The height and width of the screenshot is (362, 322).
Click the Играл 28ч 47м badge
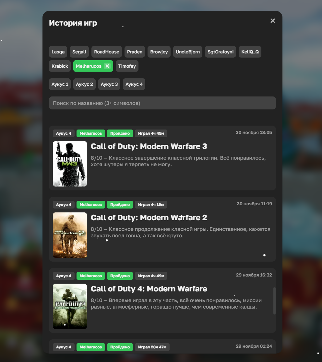click(x=152, y=347)
